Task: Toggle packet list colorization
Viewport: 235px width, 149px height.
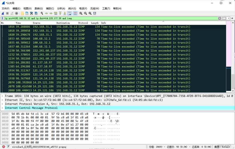Action: [x=75, y=14]
